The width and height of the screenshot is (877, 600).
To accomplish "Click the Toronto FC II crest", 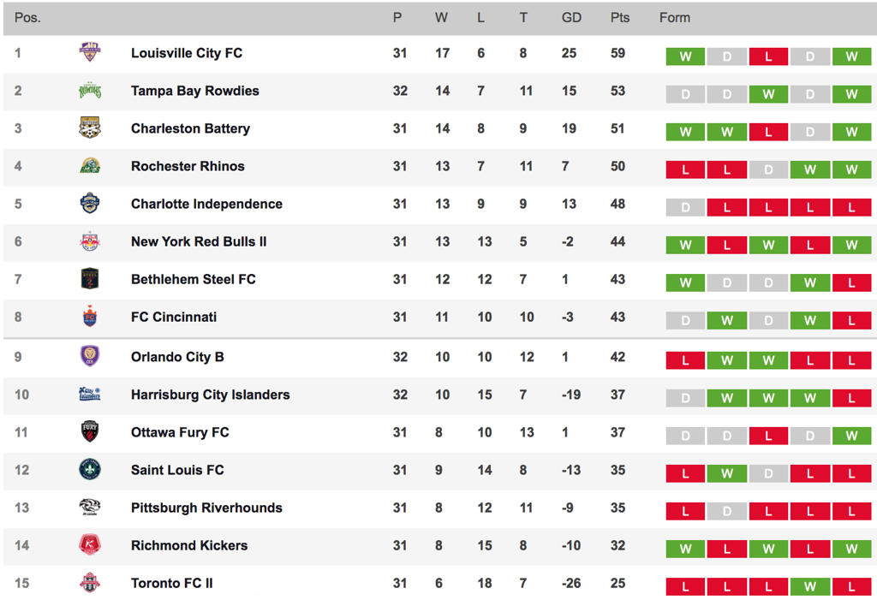I will tap(89, 583).
